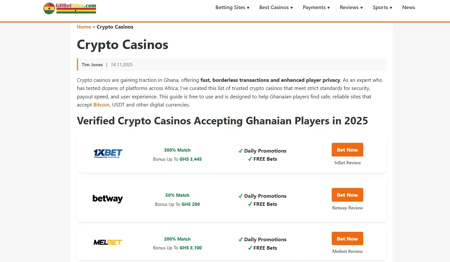
Task: Select the Melbet casino logo
Action: click(x=108, y=242)
